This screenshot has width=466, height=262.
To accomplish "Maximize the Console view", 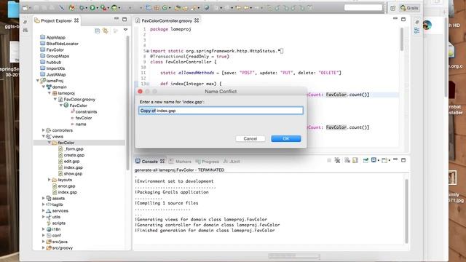I will (403, 160).
